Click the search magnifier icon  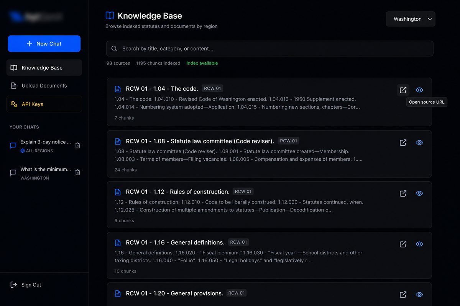click(x=114, y=49)
